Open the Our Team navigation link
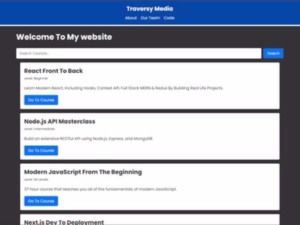This screenshot has height=225, width=300. coord(150,18)
